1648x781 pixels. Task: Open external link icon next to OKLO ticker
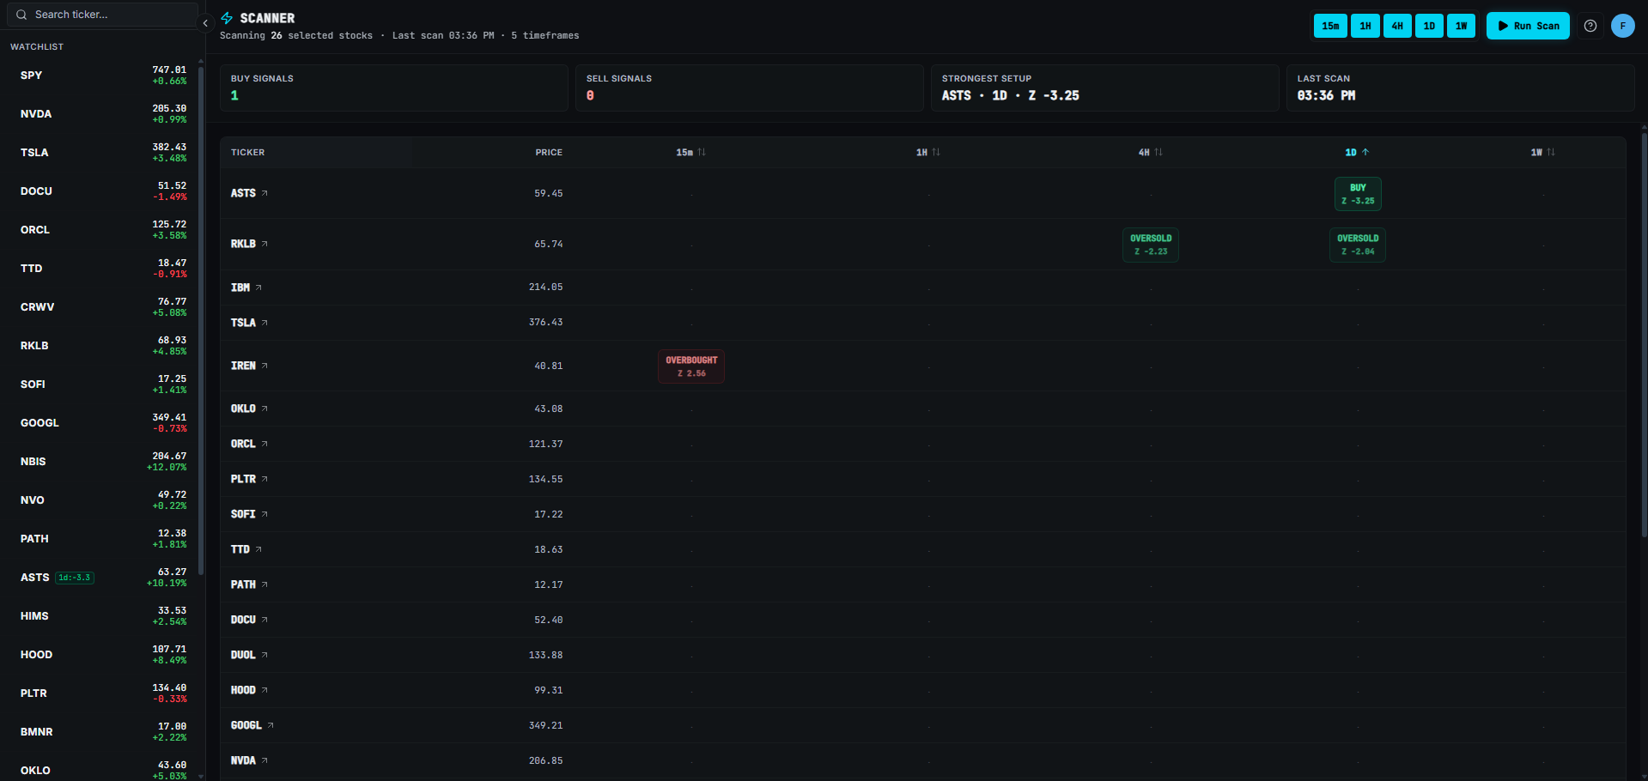265,409
